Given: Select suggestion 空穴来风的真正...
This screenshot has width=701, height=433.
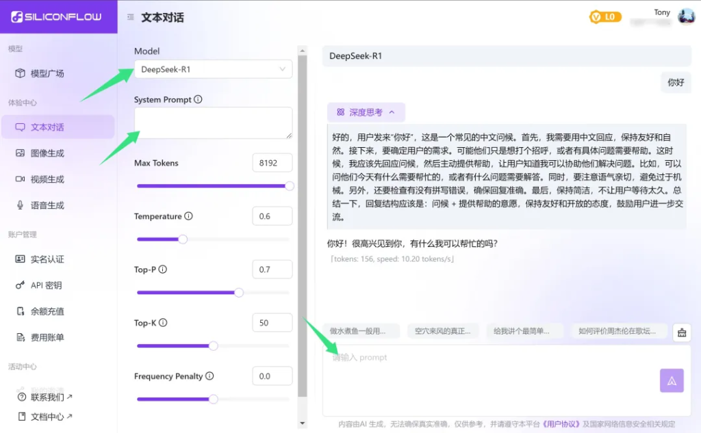Looking at the screenshot, I should click(x=443, y=331).
